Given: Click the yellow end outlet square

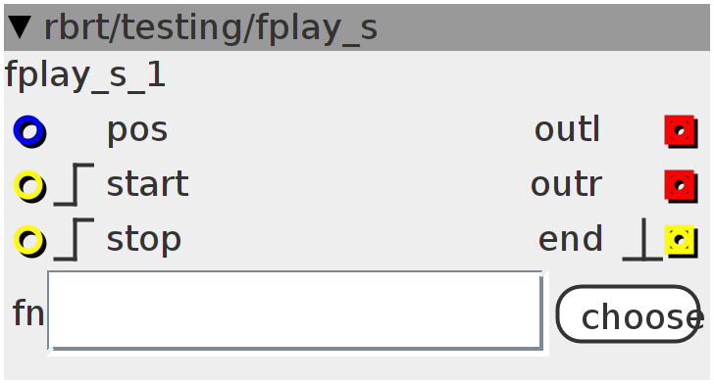Looking at the screenshot, I should coord(681,241).
